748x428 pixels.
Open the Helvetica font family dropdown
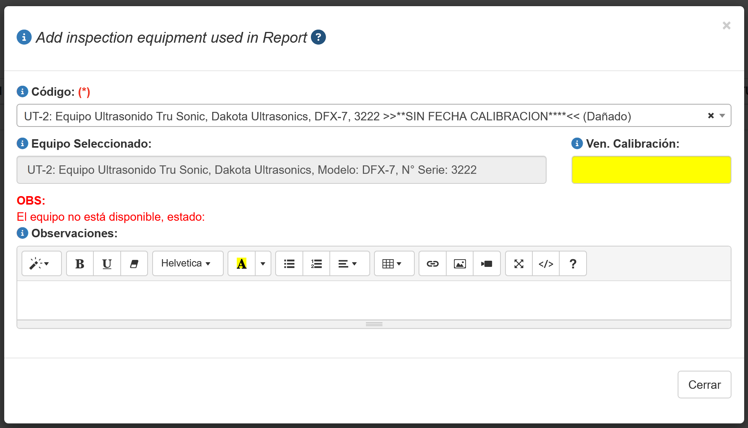click(188, 264)
